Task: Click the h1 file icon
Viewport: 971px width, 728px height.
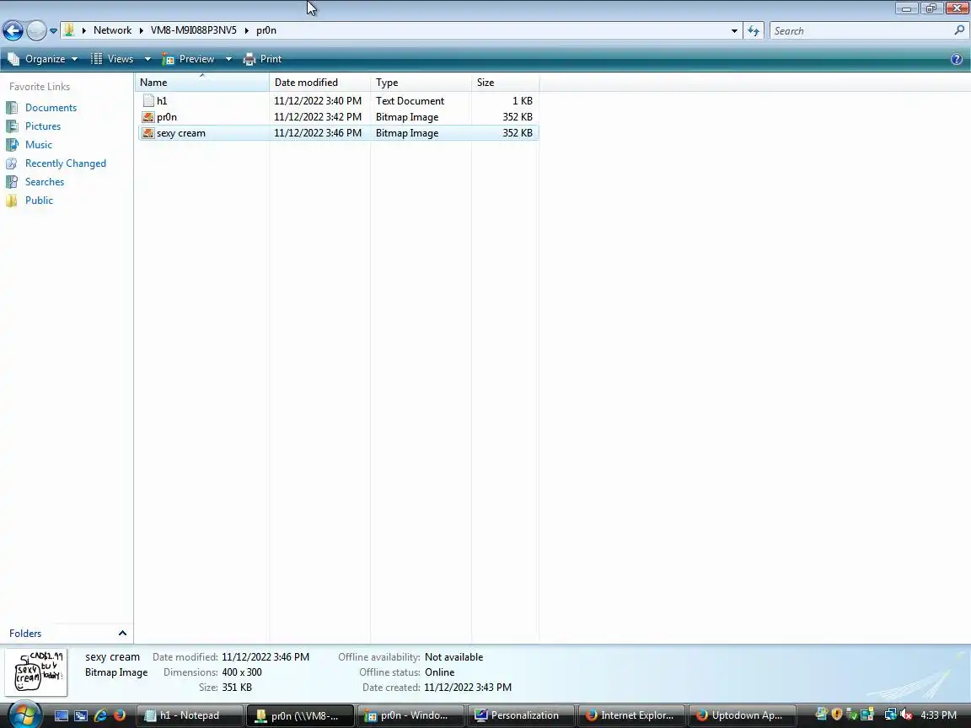Action: (x=148, y=100)
